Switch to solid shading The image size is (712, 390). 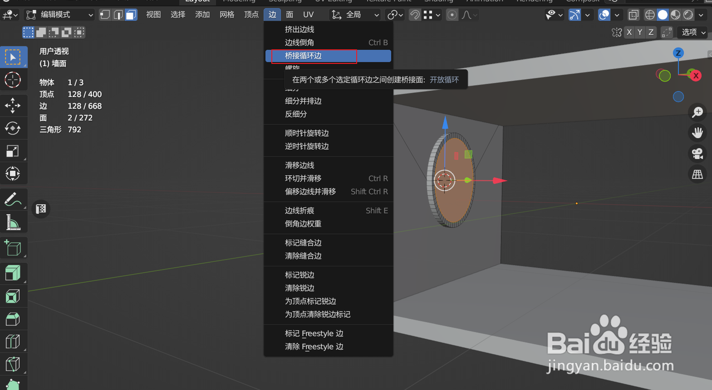[x=663, y=15]
